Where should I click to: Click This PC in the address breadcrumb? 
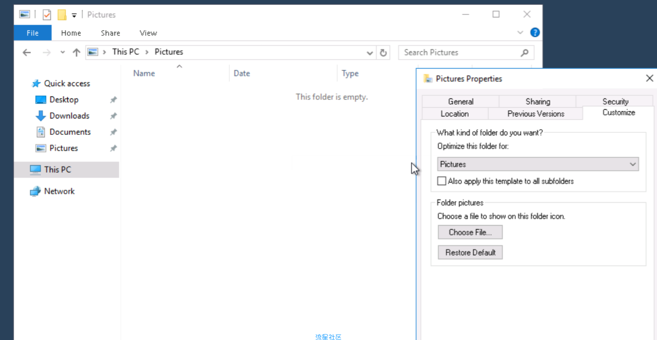coord(126,52)
